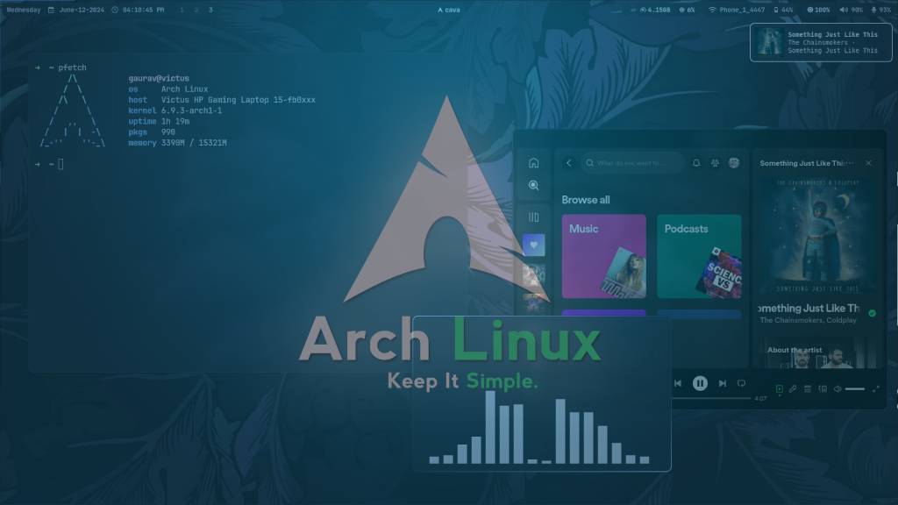Focus terminal at the empty prompt cursor
Screen dimensions: 898x505
[61, 165]
